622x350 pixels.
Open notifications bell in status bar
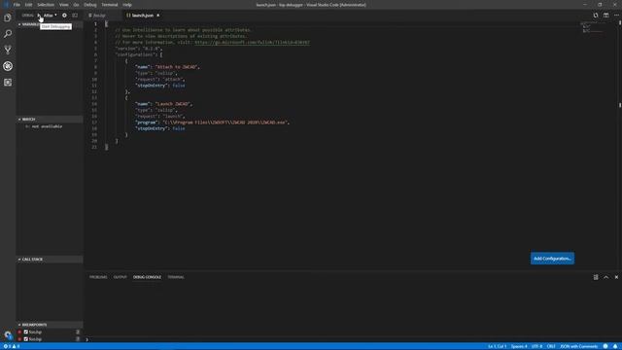(x=615, y=346)
